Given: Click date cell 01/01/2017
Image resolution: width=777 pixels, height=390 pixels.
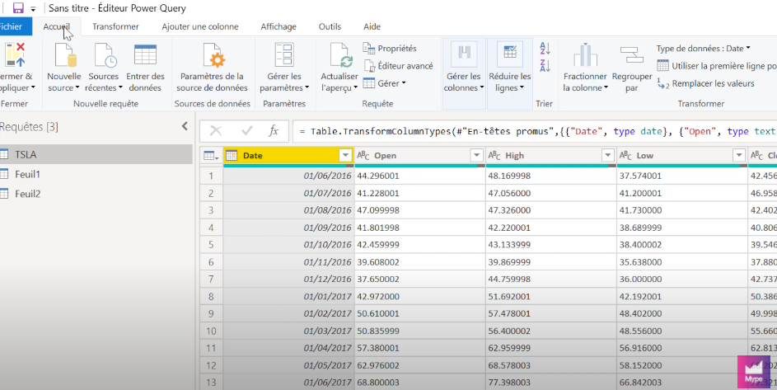Looking at the screenshot, I should tap(288, 296).
